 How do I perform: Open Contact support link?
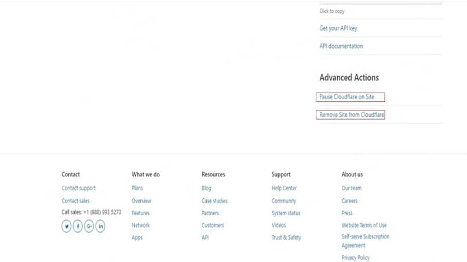click(x=79, y=188)
